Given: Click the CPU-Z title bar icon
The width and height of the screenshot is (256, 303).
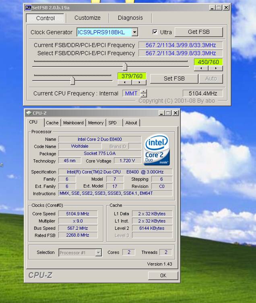Looking at the screenshot, I should [29, 113].
